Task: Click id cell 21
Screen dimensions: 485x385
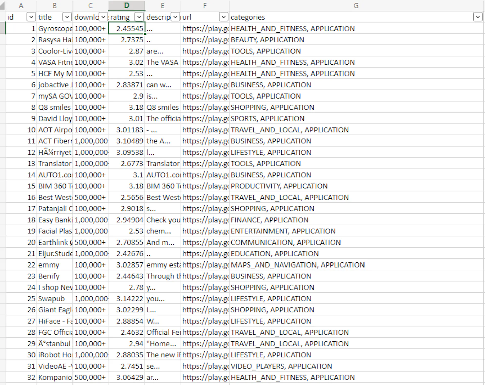Action: (x=21, y=253)
